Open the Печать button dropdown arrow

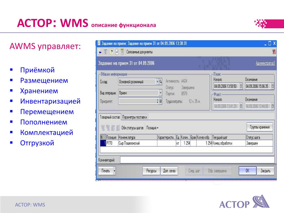[114, 171]
